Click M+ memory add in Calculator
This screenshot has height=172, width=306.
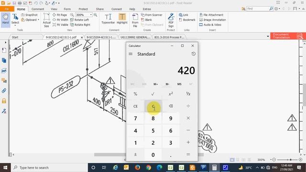coord(155,84)
